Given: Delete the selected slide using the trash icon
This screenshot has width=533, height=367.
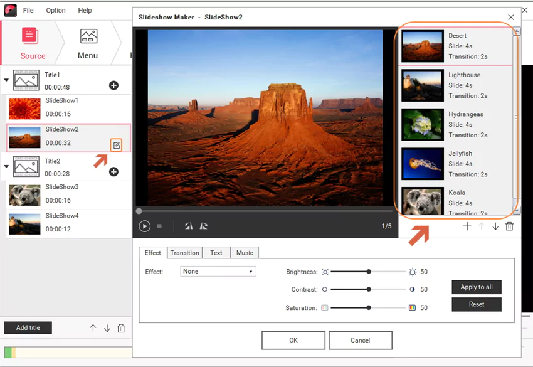Looking at the screenshot, I should tap(509, 226).
